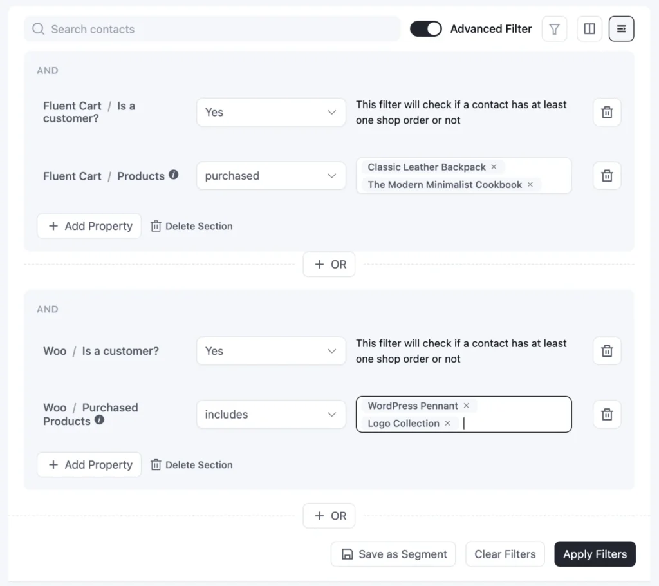
Task: Remove The Modern Minimalist Cookbook tag
Action: (x=530, y=184)
